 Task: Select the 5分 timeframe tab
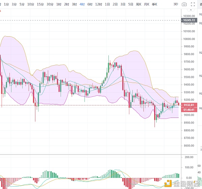click(22, 4)
